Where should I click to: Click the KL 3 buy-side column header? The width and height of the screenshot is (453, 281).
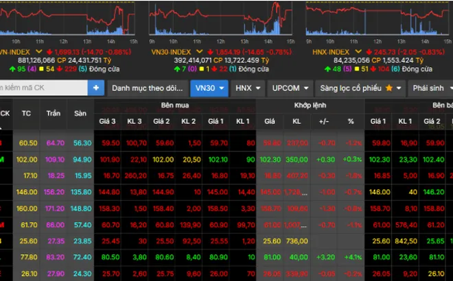tap(135, 121)
